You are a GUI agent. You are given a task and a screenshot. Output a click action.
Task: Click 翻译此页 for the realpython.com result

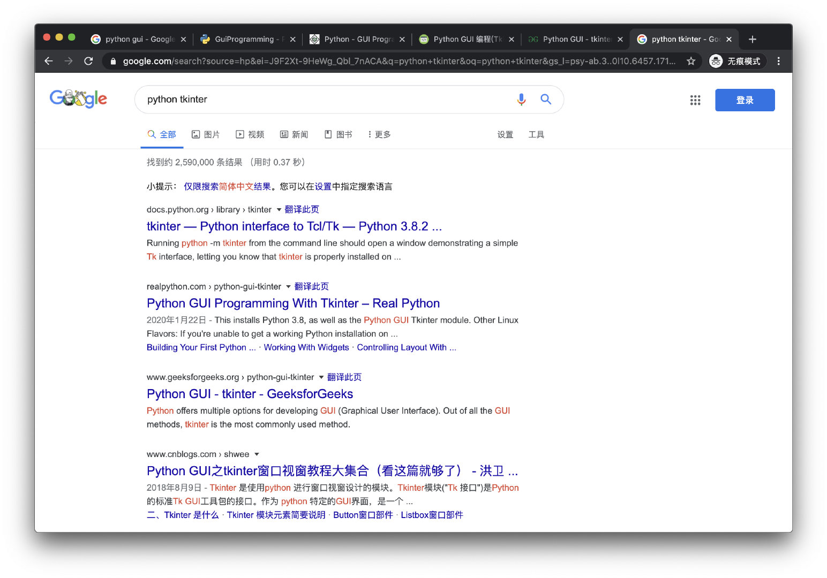311,286
